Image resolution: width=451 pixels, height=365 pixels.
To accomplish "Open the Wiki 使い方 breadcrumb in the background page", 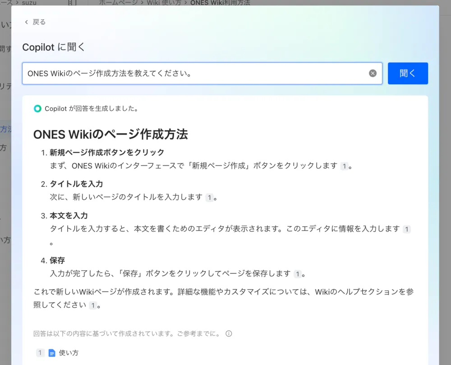I will pyautogui.click(x=164, y=3).
